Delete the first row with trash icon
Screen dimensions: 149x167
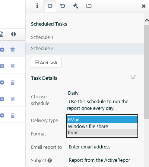click(x=13, y=50)
